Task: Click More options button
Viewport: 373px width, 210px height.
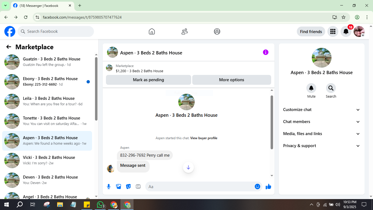Action: tap(232, 80)
